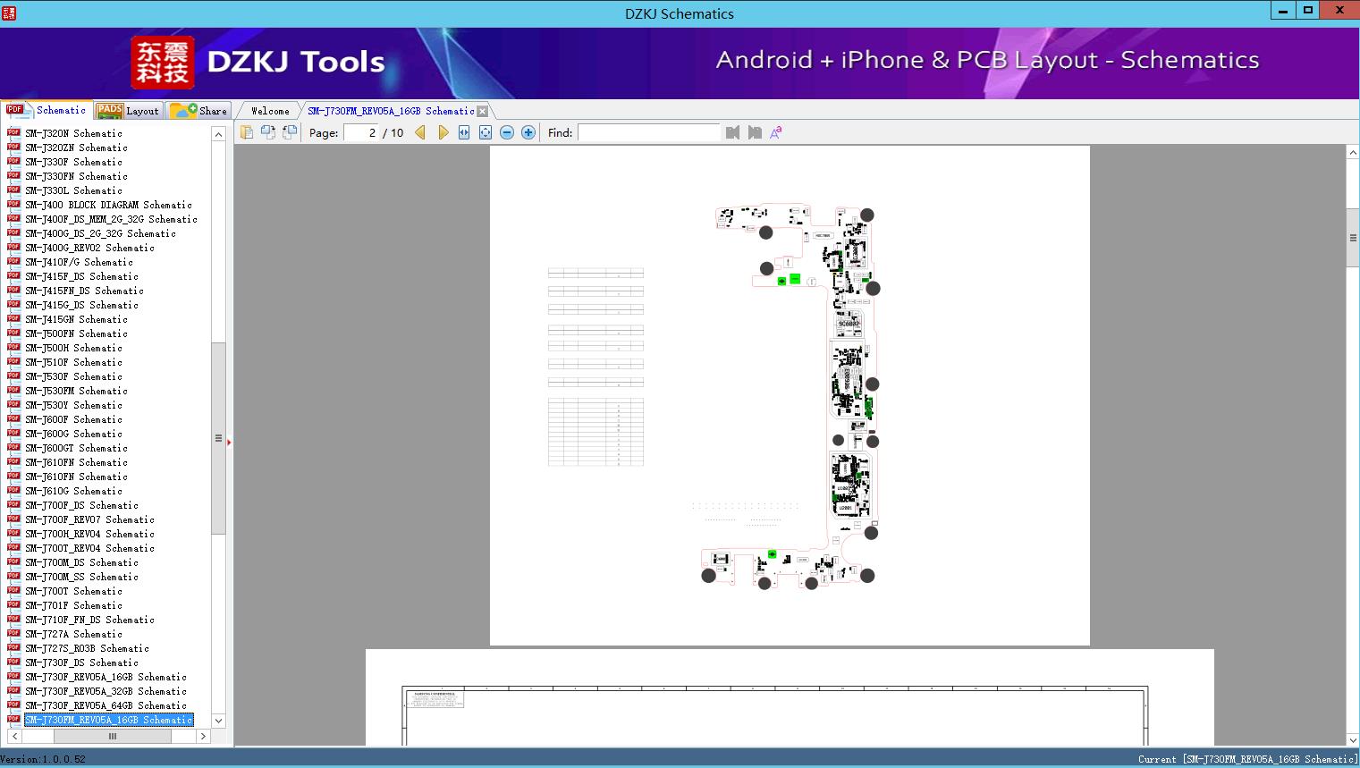1360x768 pixels.
Task: Fit page to width
Action: click(x=464, y=132)
